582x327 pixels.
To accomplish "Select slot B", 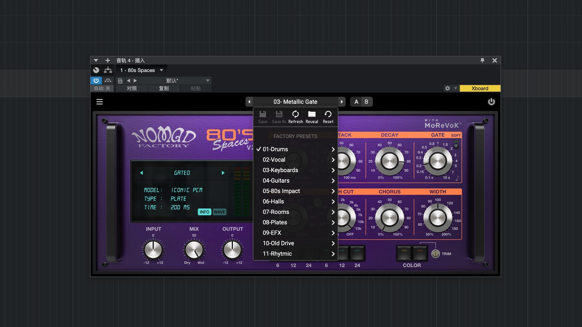I will [x=366, y=102].
